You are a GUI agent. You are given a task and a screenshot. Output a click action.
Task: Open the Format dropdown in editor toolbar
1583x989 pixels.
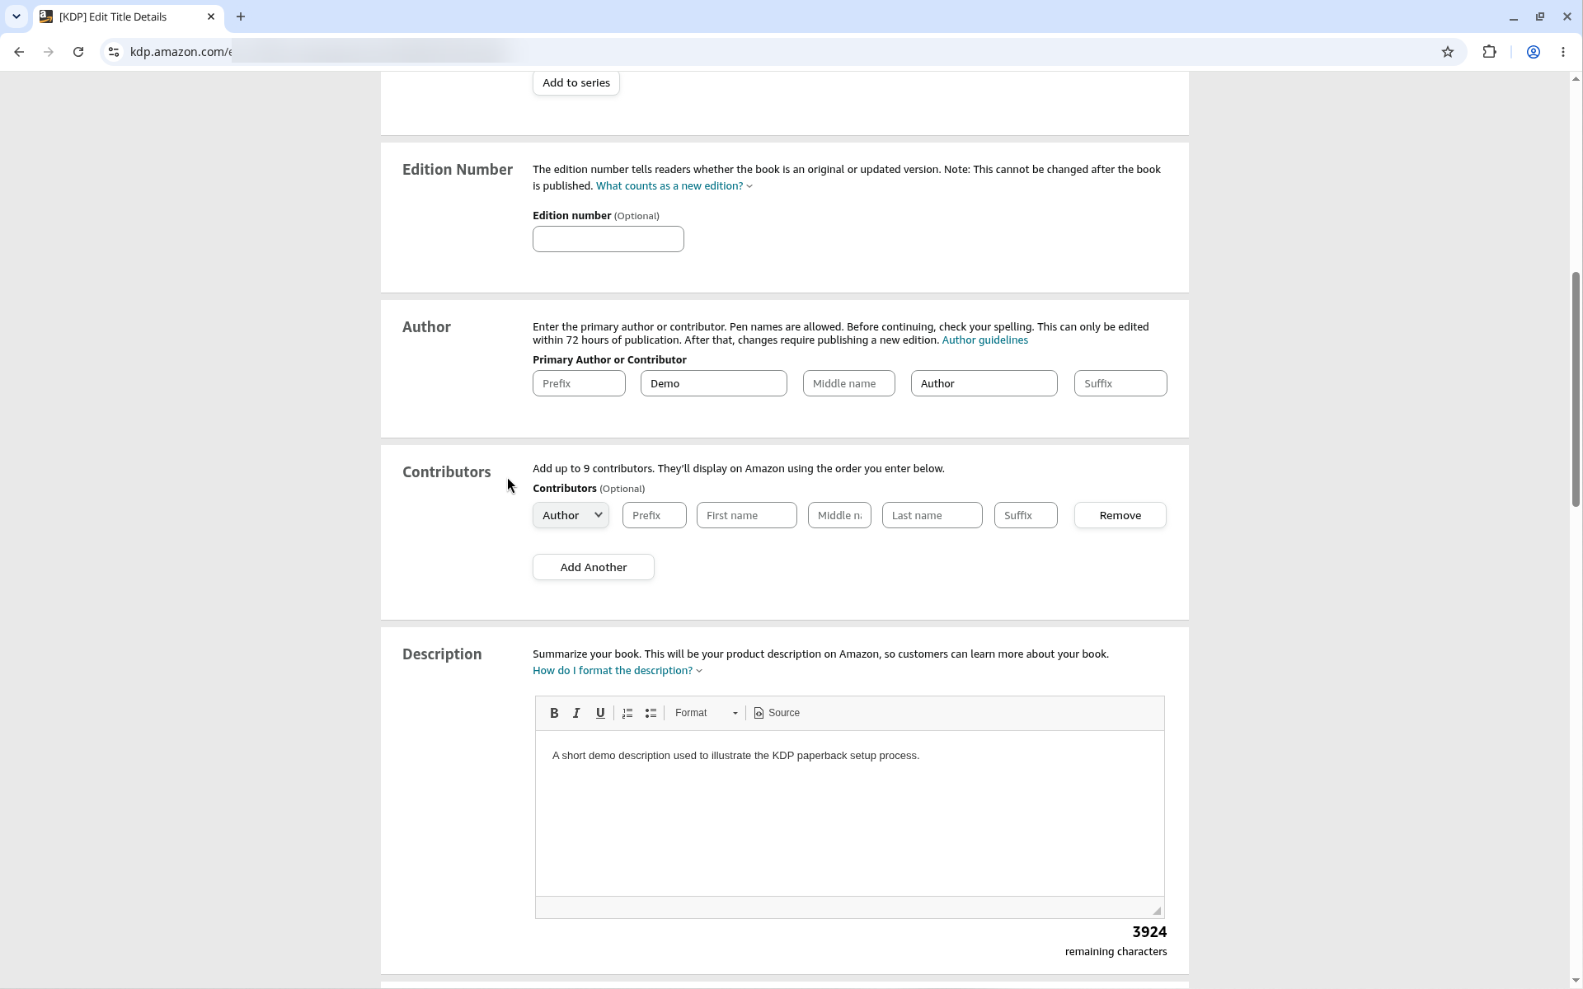tap(706, 713)
